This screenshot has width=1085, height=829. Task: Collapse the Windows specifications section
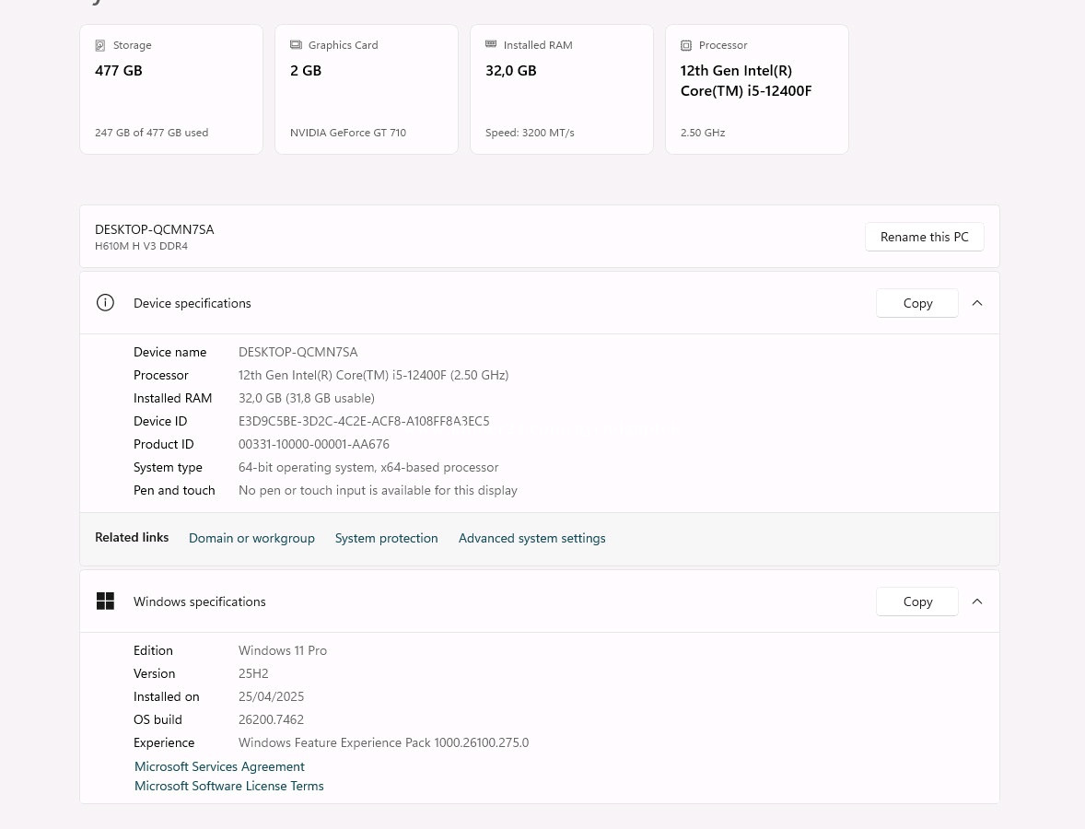point(977,601)
